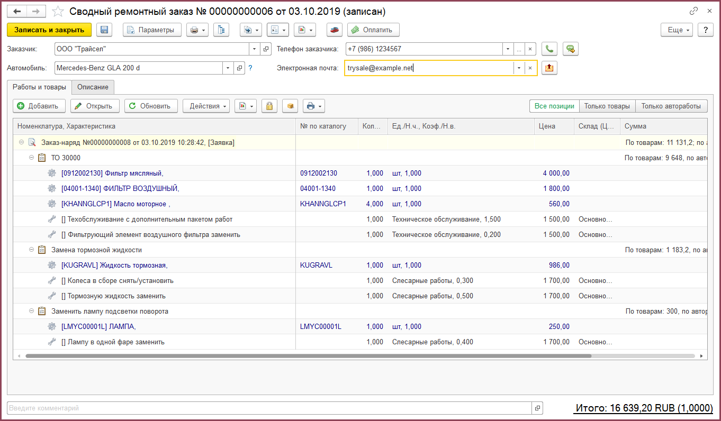Screen dimensions: 721x421
Task: Send email with the envelope upload icon
Action: [549, 68]
